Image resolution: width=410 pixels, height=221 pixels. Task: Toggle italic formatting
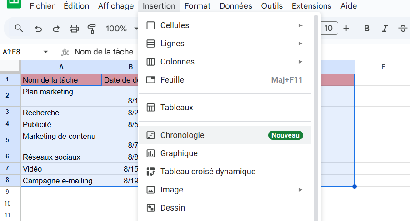(385, 29)
